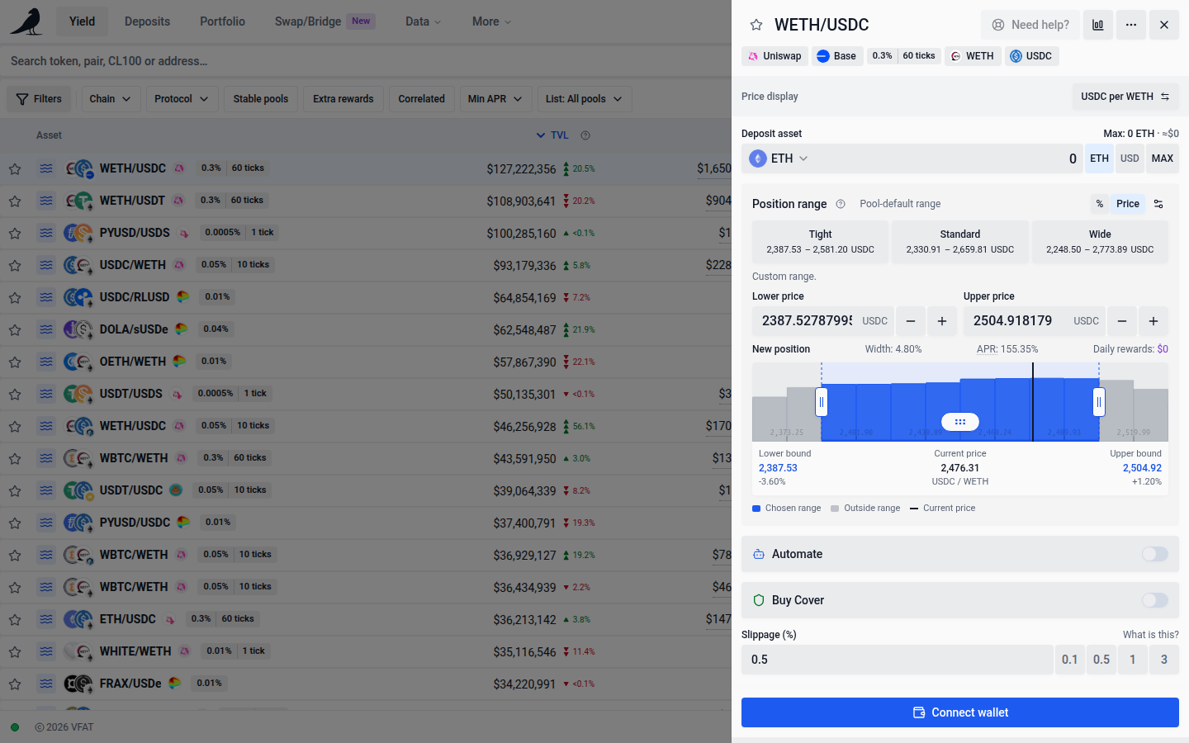Star the WETH/USDT pool row
1189x743 pixels.
point(15,201)
